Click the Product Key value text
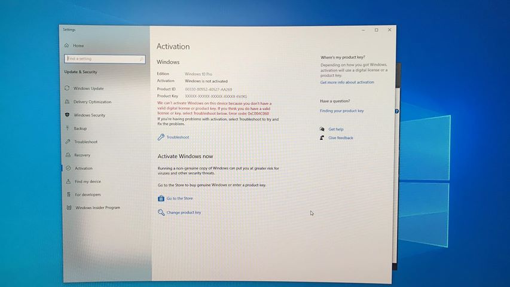This screenshot has width=510, height=287. (x=216, y=96)
